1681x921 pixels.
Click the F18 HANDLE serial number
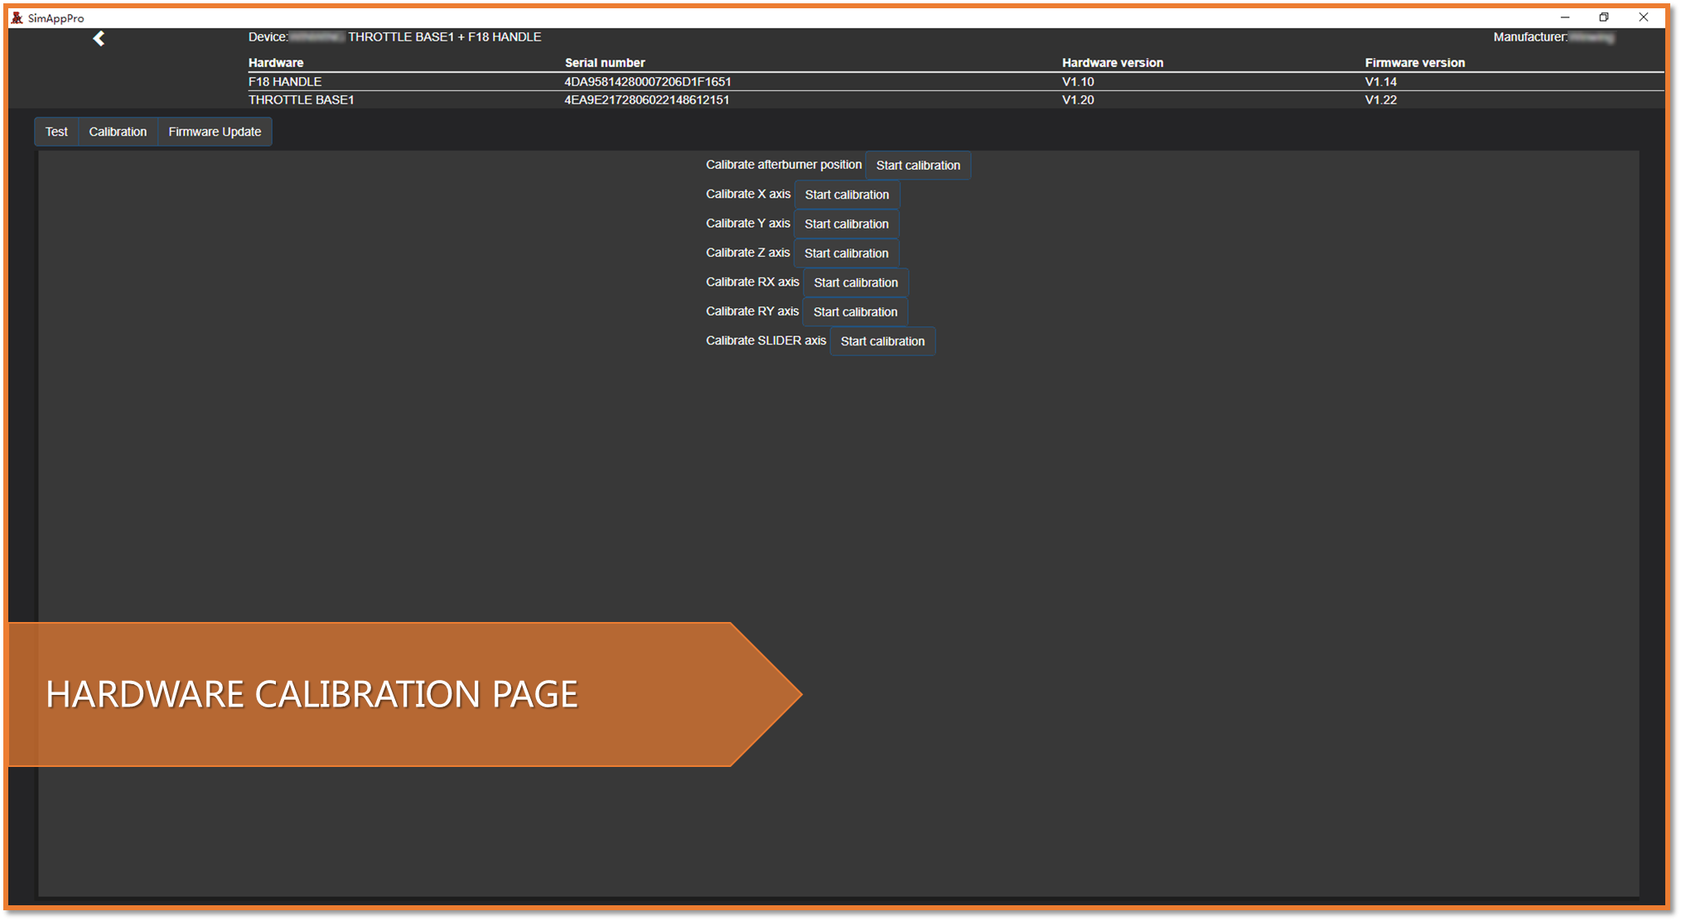647,81
